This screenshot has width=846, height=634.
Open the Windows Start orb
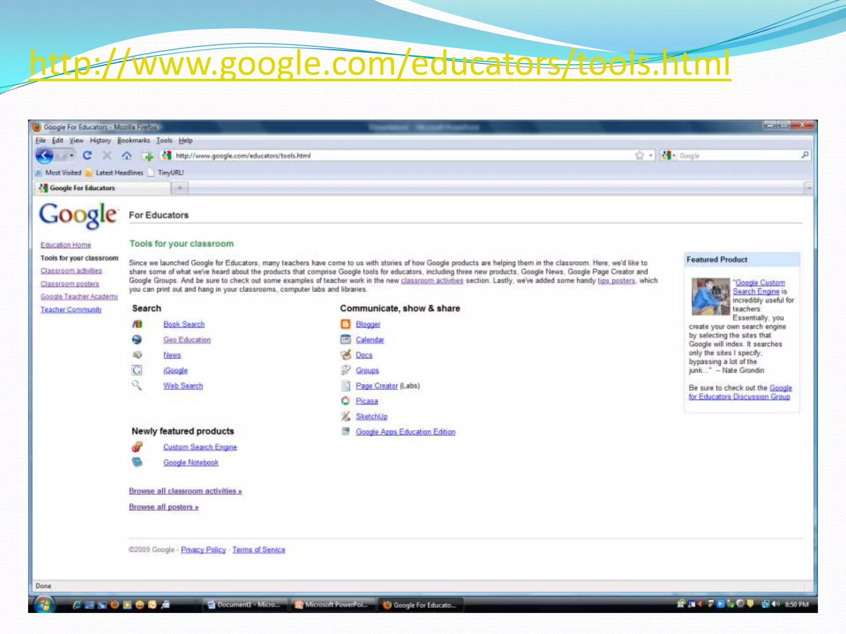pos(44,605)
